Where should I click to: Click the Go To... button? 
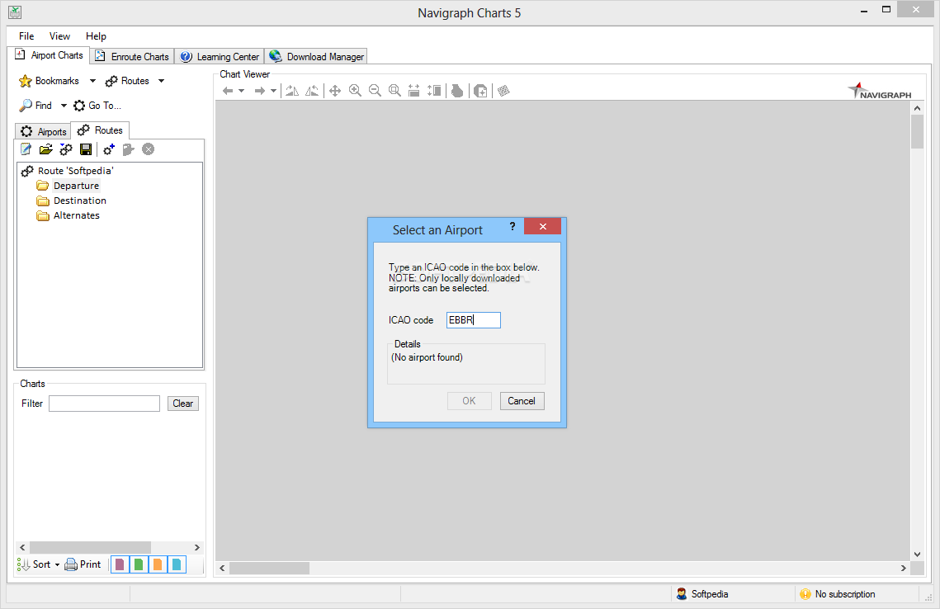97,106
